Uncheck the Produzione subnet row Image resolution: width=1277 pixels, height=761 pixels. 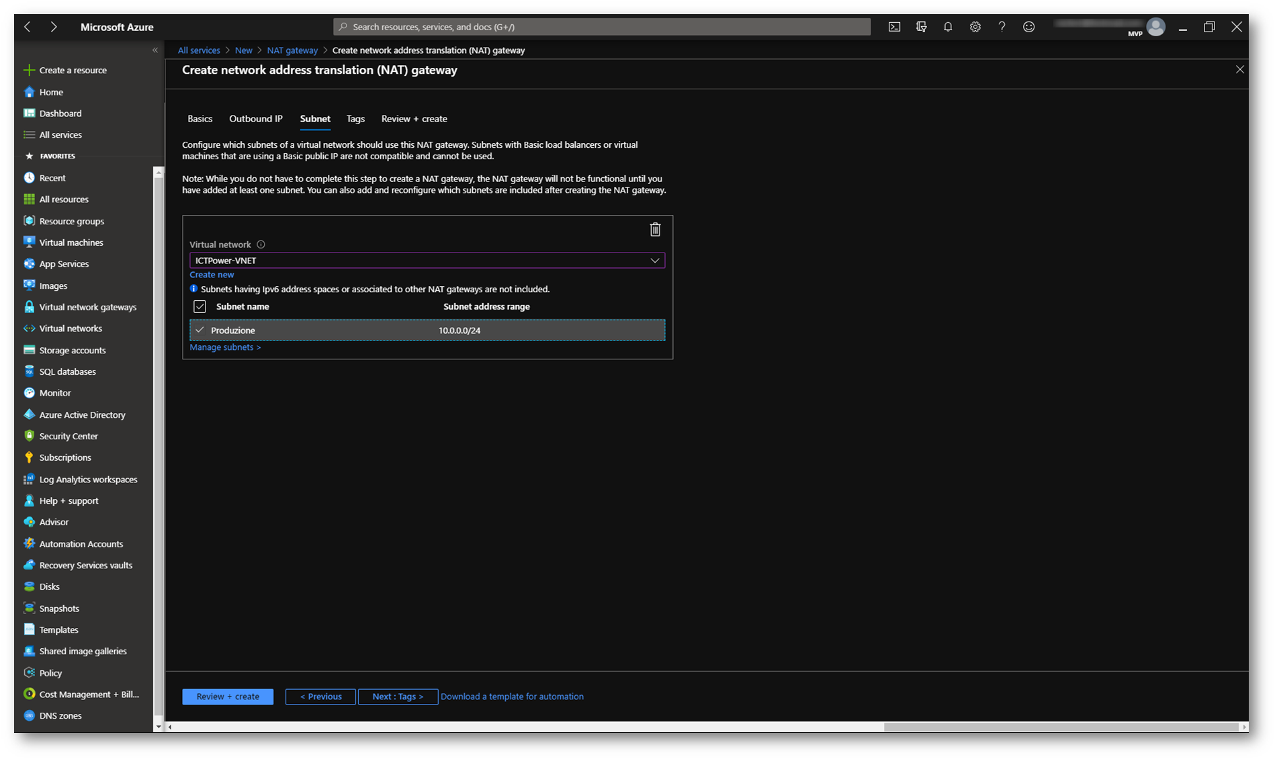pyautogui.click(x=200, y=330)
